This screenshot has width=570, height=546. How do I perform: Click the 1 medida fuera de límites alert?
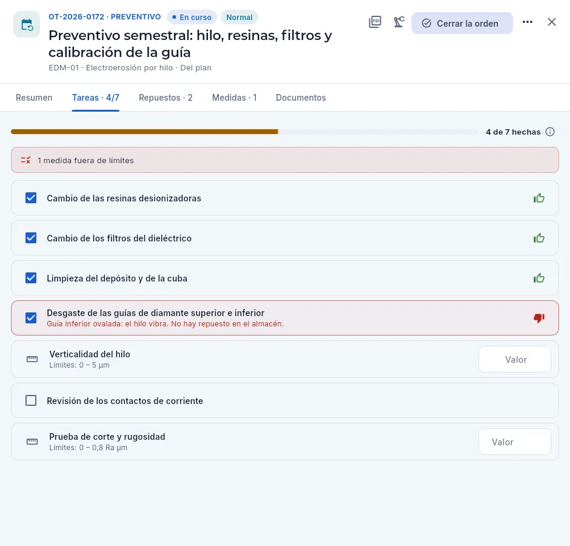(x=284, y=160)
